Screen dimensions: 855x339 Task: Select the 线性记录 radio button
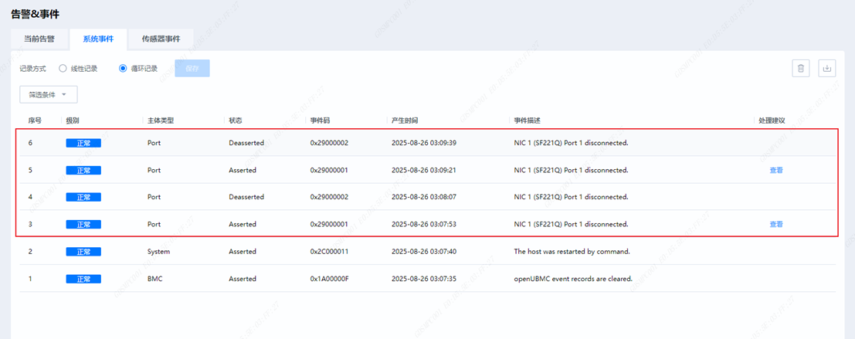pos(63,68)
